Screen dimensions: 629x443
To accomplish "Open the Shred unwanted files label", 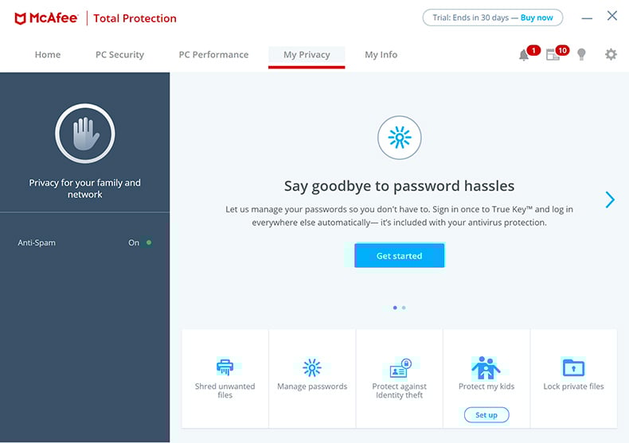I will (x=225, y=391).
